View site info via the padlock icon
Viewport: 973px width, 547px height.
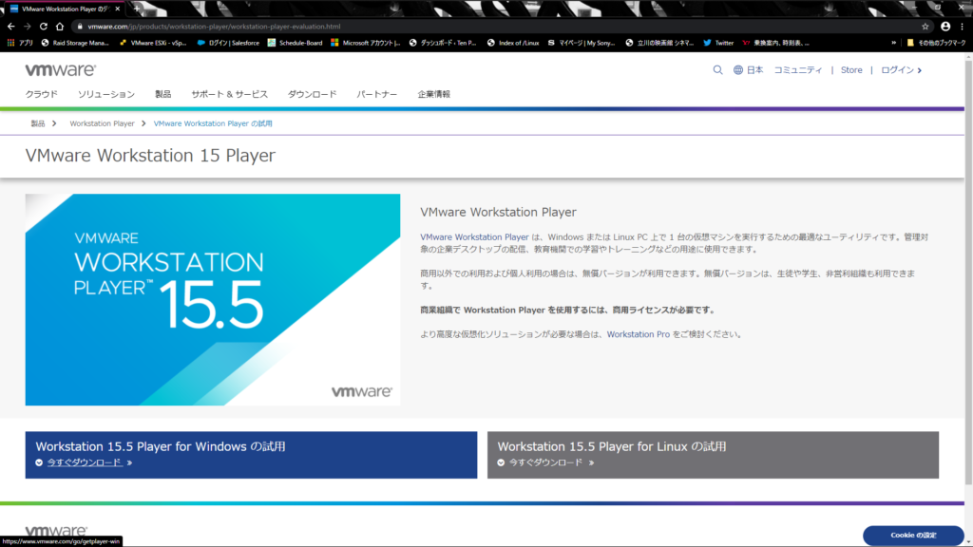[80, 27]
